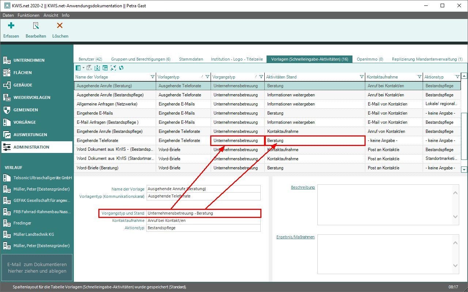This screenshot has width=468, height=292.
Task: Click the Kontaktaufnahme detail field
Action: (x=203, y=221)
